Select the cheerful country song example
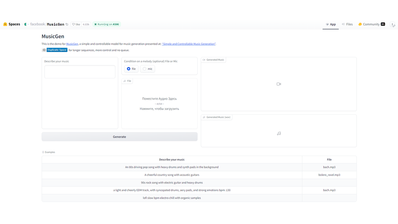Screen dimensions: 398x224 (x=172, y=175)
